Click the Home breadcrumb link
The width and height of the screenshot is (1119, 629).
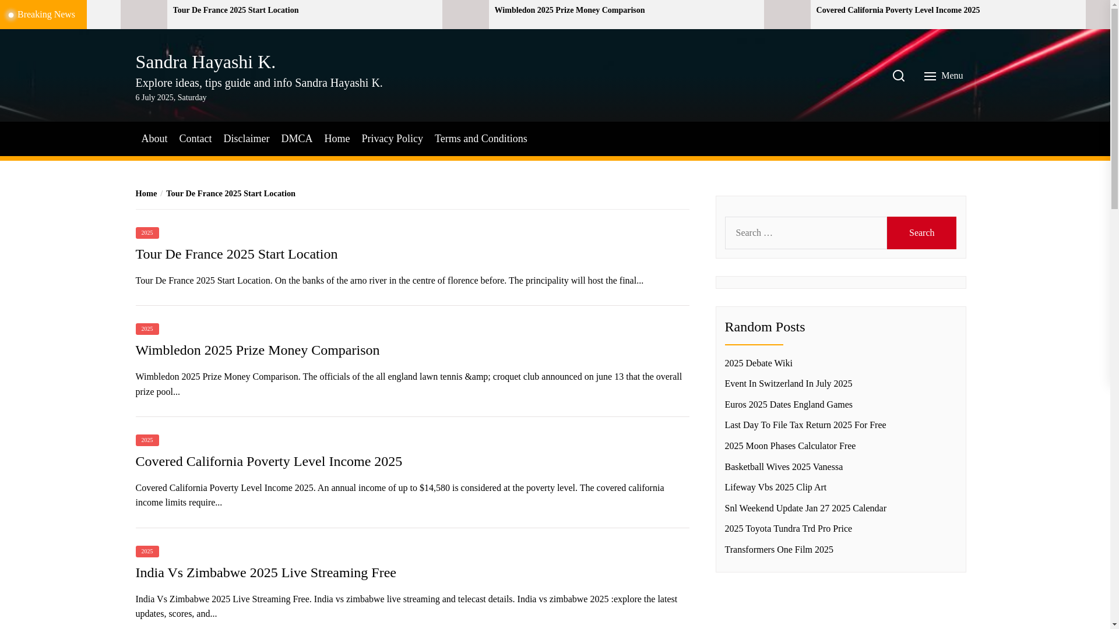(146, 193)
